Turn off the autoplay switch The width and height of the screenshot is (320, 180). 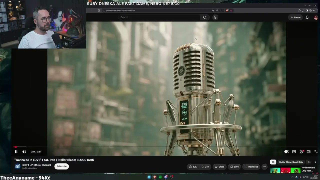(286, 152)
